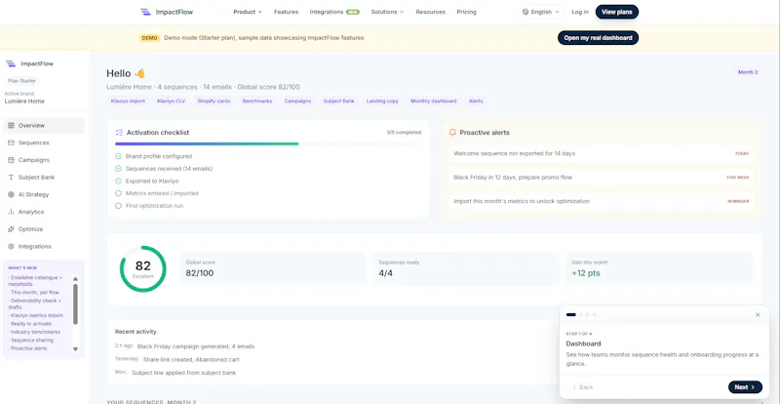The width and height of the screenshot is (780, 404).
Task: Click down arrow in What's New panel
Action: point(76,349)
